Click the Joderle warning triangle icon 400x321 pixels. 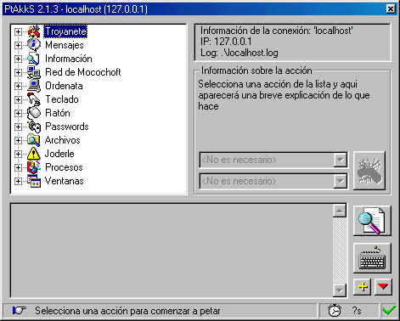[33, 154]
